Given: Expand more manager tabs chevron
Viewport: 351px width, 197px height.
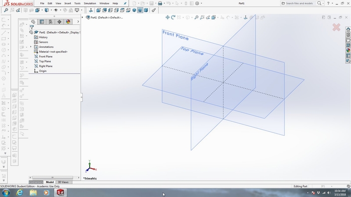Looking at the screenshot, I should click(x=78, y=22).
